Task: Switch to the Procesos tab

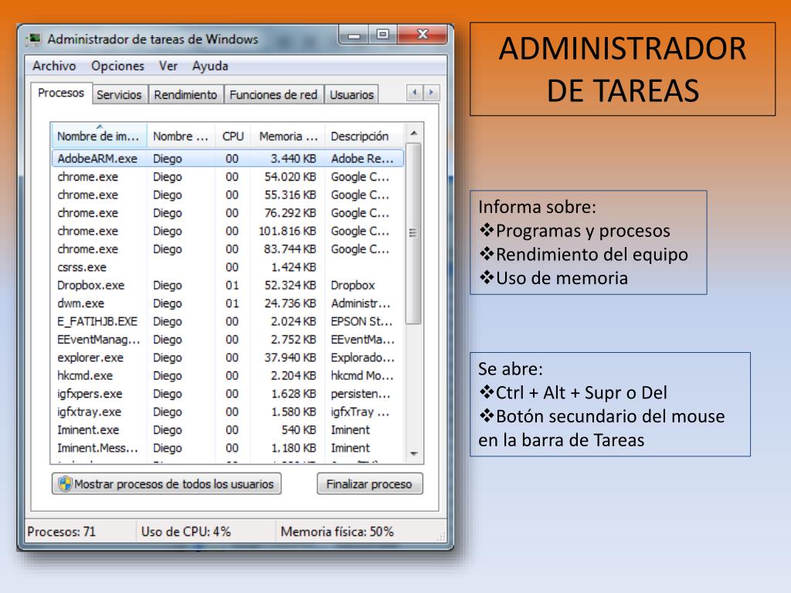Action: point(61,93)
